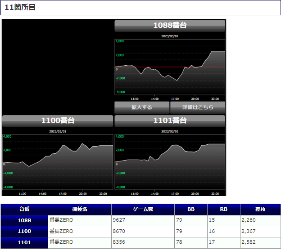The image size is (281, 250).
Task: Select the 1100 machine number cell
Action: 24,232
